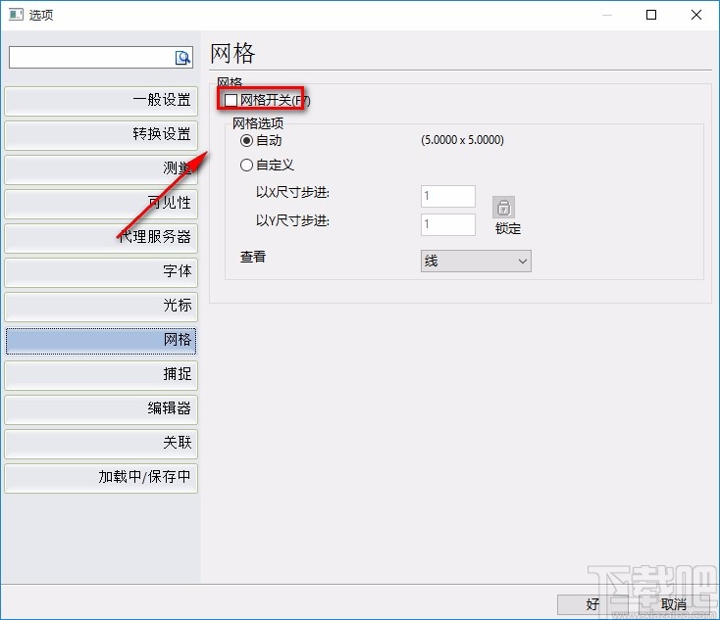Click the options search text box
Screen dimensions: 720x620
point(91,58)
